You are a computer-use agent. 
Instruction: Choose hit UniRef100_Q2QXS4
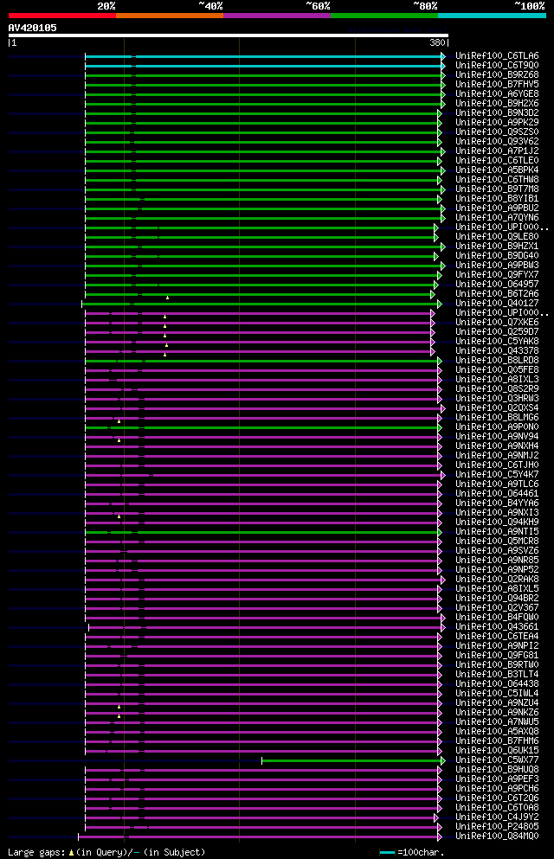point(497,408)
